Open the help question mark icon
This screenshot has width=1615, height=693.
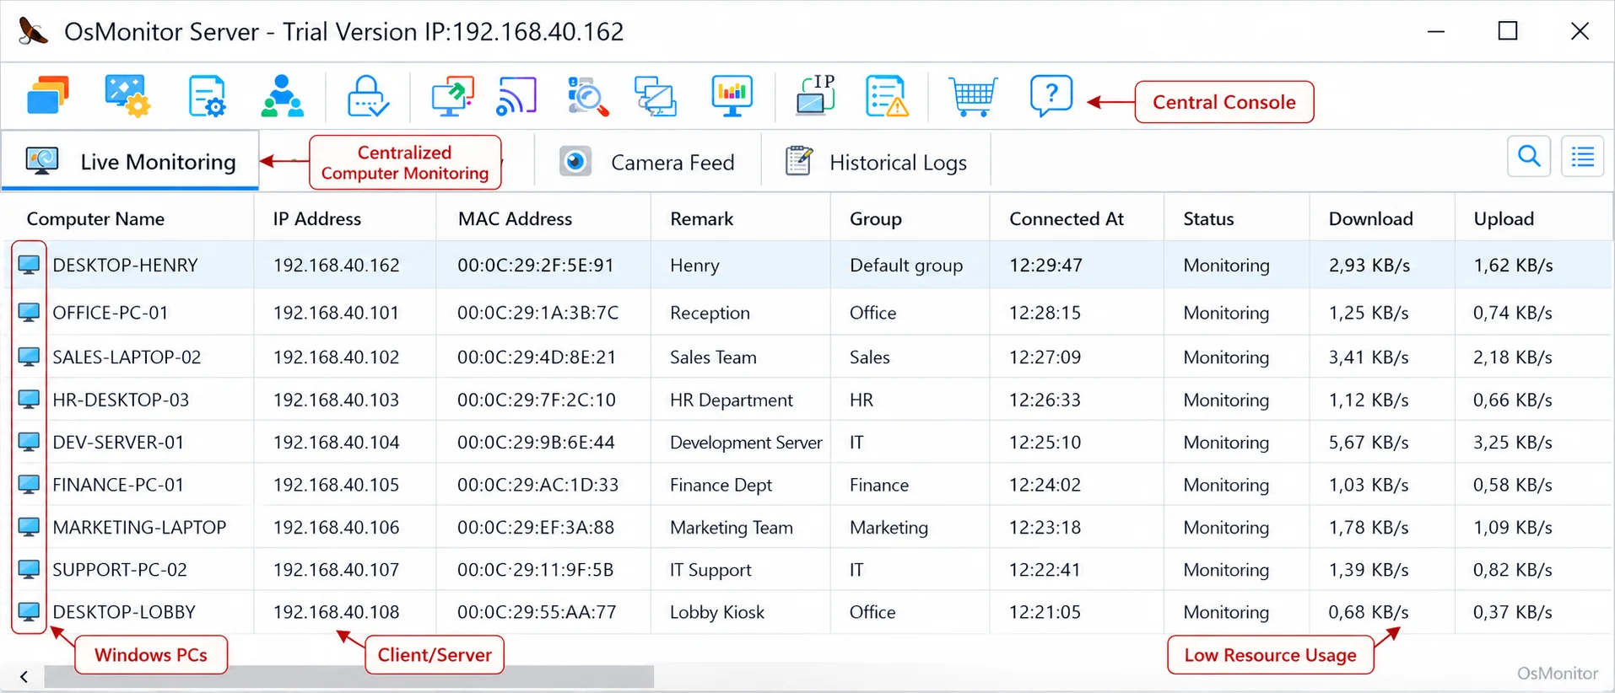(x=1051, y=95)
